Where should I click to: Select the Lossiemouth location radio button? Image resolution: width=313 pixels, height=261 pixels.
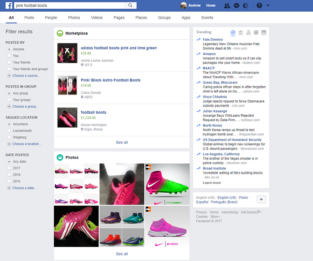[9, 131]
